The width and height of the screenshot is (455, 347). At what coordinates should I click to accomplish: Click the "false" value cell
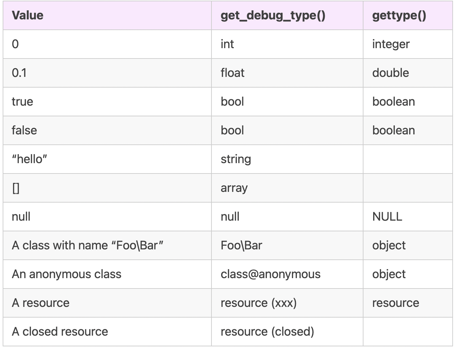click(x=24, y=130)
